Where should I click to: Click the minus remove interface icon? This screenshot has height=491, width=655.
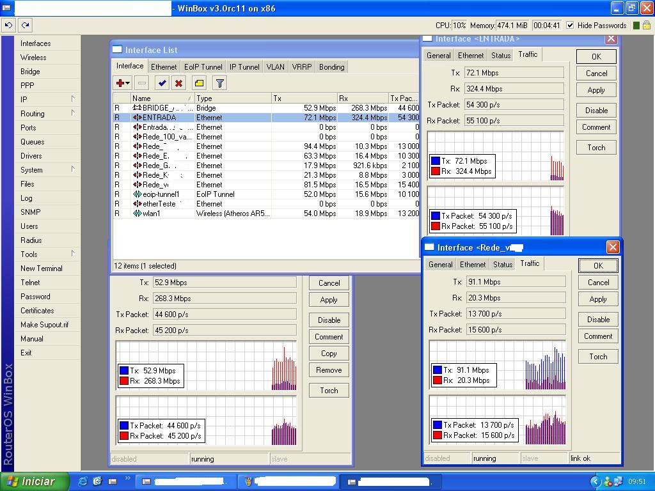pyautogui.click(x=142, y=83)
